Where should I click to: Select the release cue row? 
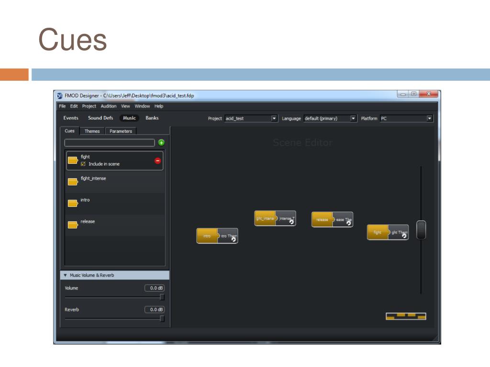point(115,225)
